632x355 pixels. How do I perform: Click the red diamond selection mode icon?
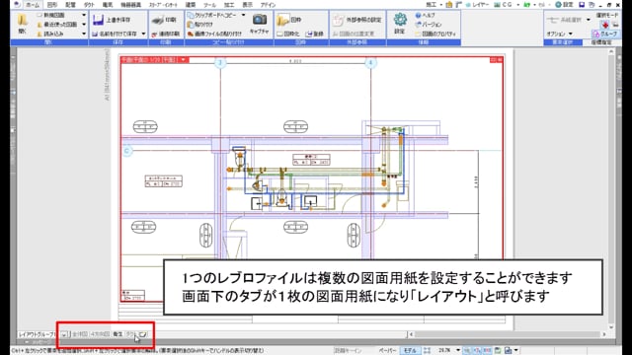pyautogui.click(x=605, y=25)
